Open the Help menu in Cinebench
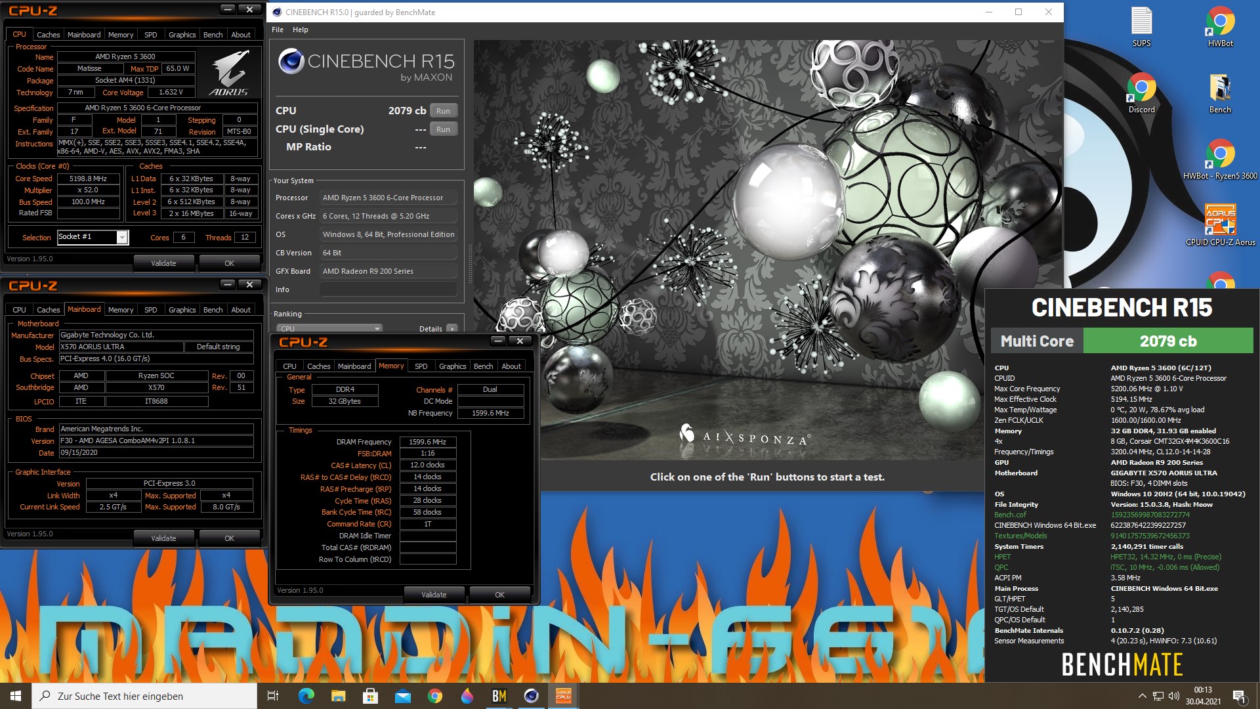The width and height of the screenshot is (1260, 709). point(301,30)
